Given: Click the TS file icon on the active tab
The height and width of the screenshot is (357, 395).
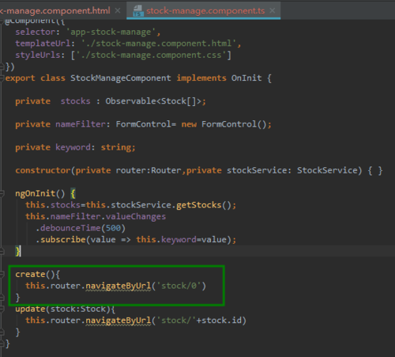Looking at the screenshot, I should coord(138,11).
